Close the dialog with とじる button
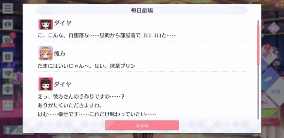This screenshot has width=284, height=138. pyautogui.click(x=142, y=125)
